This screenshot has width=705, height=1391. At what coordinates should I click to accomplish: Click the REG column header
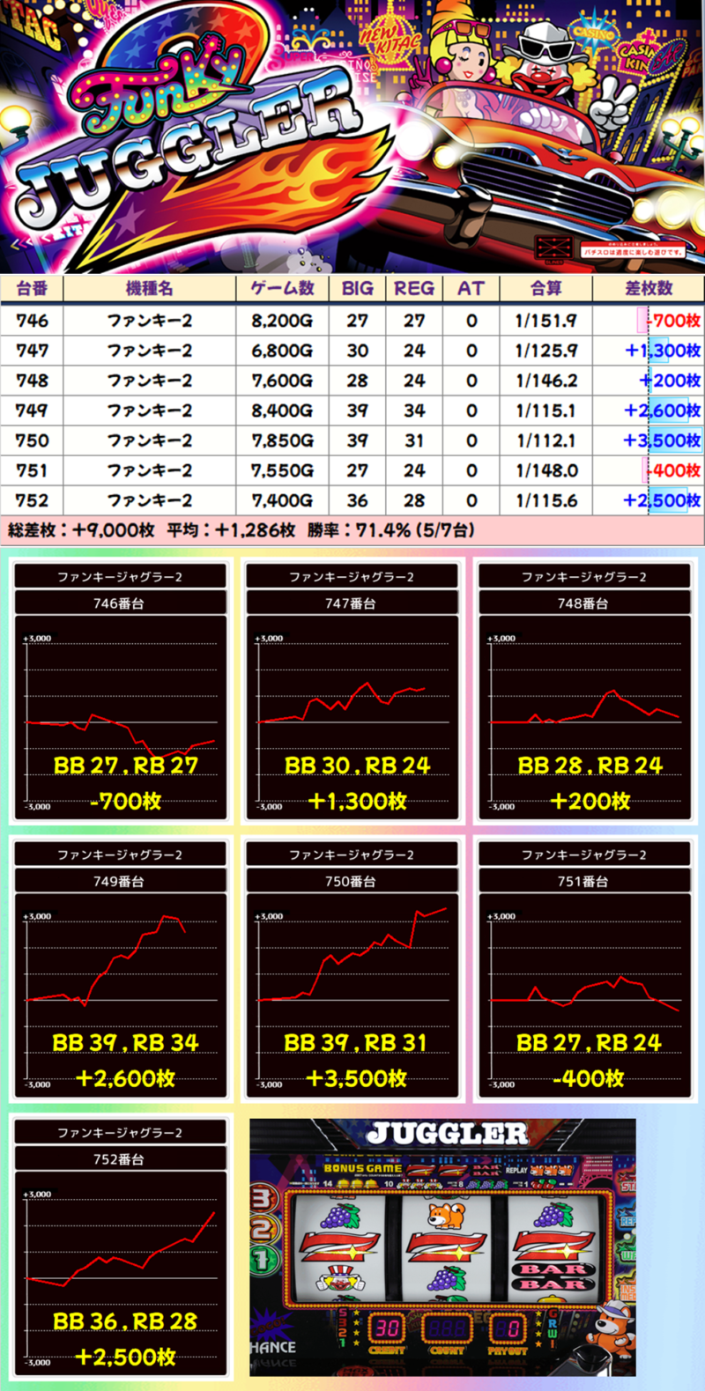414,288
